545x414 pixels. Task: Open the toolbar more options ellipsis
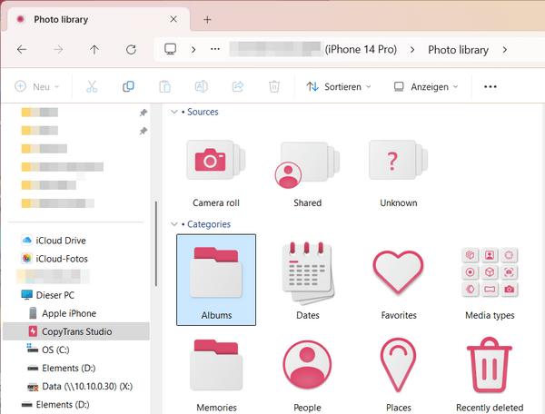pos(490,86)
